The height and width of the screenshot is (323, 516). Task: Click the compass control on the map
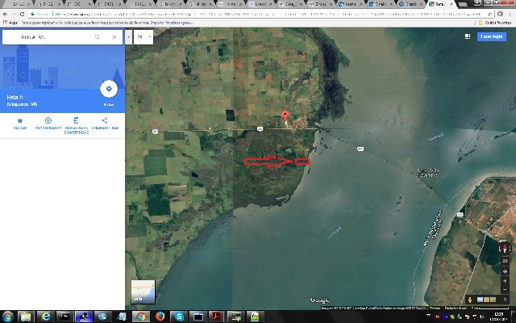coord(506,248)
